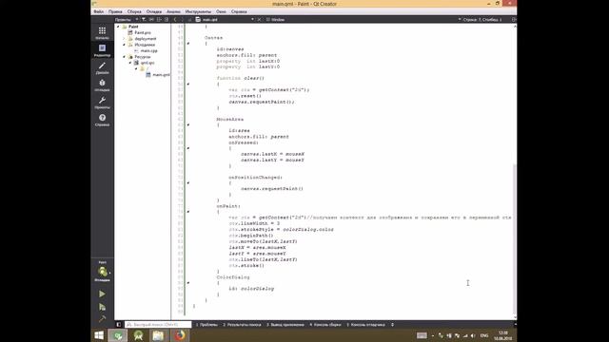Go back using the left arrow in editor toolbar
The height and width of the screenshot is (342, 609).
pyautogui.click(x=175, y=19)
